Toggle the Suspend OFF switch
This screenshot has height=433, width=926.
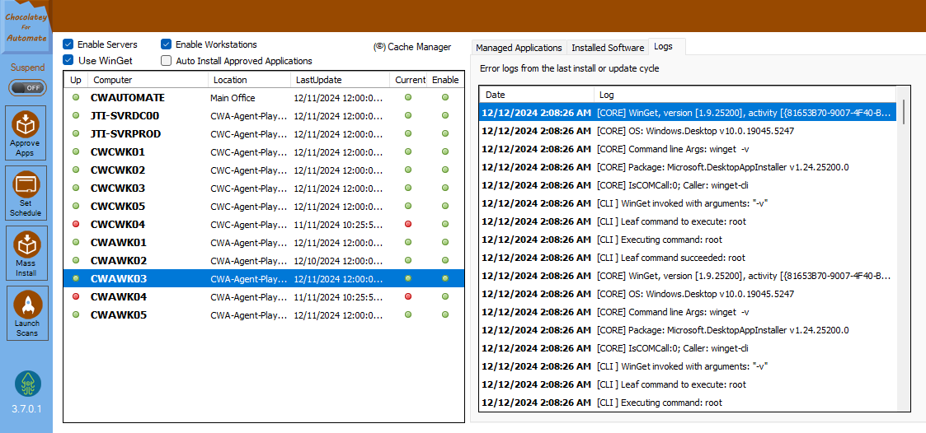tap(26, 87)
